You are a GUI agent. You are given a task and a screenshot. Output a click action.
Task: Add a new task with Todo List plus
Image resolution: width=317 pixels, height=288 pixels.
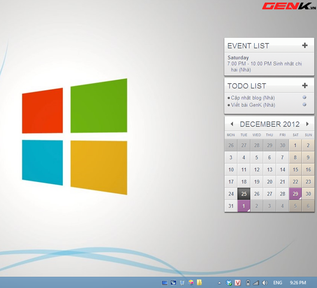pos(305,86)
